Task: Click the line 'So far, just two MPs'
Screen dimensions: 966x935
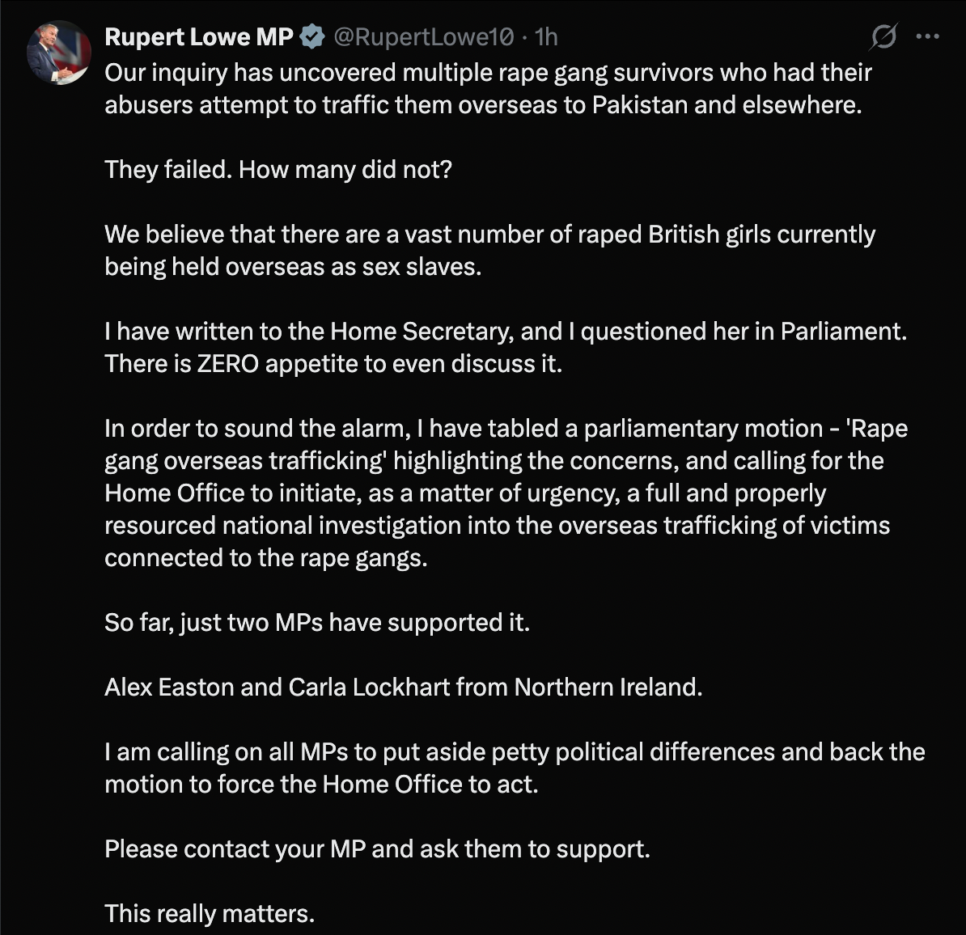Action: (317, 623)
